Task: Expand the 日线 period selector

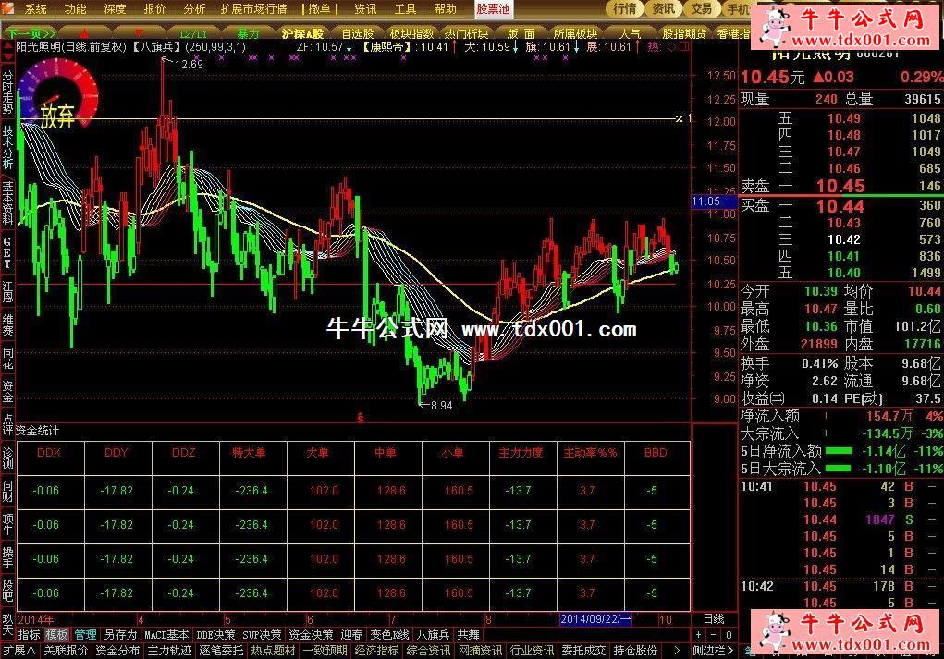Action: (714, 618)
